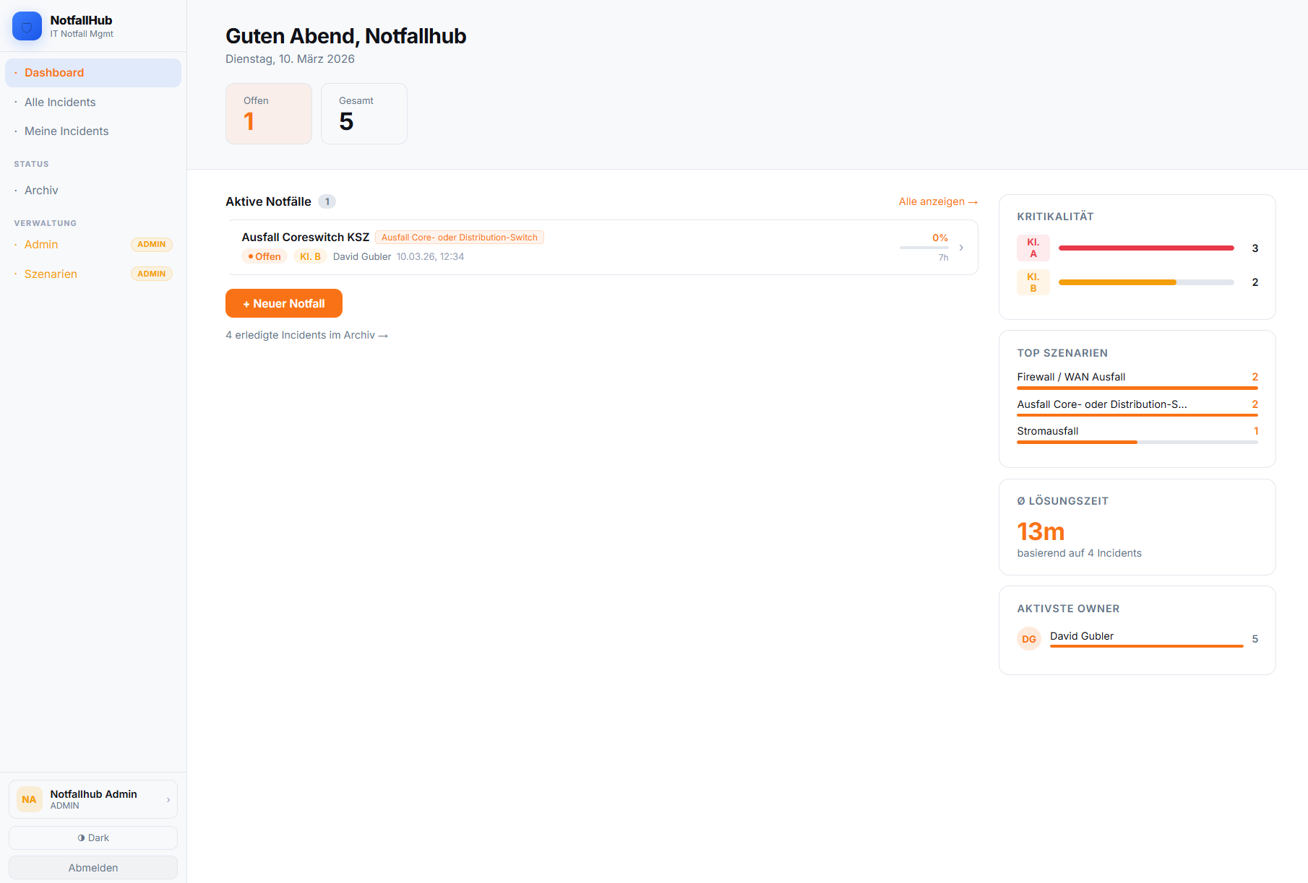This screenshot has width=1308, height=883.
Task: Create a new incident with Neuer Notfall
Action: click(283, 303)
